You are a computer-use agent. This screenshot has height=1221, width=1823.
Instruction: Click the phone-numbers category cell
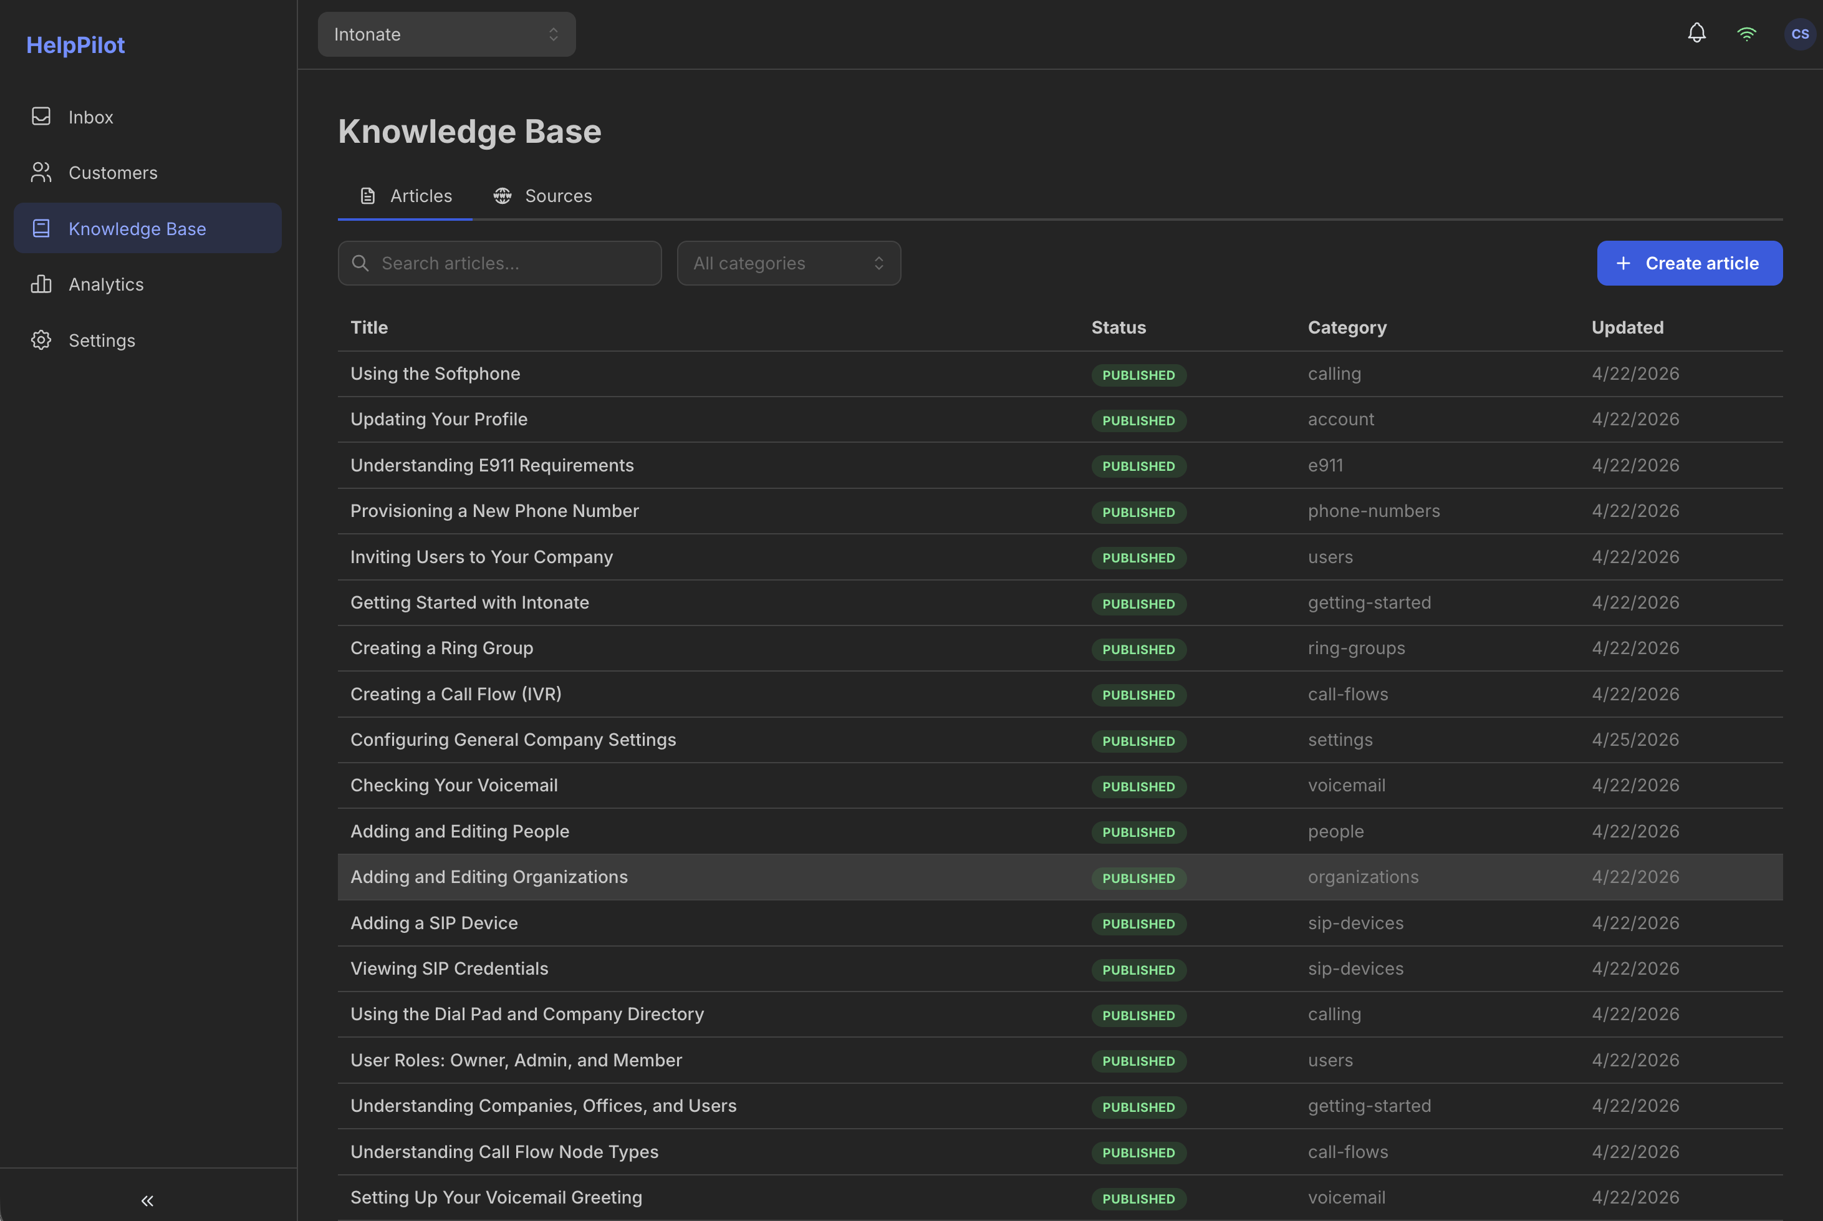(1374, 511)
